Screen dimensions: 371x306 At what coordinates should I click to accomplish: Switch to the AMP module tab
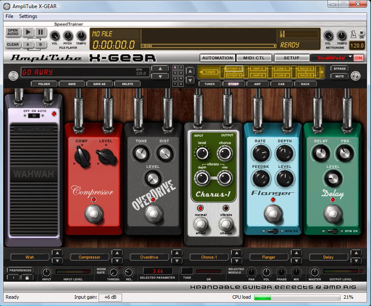(257, 84)
